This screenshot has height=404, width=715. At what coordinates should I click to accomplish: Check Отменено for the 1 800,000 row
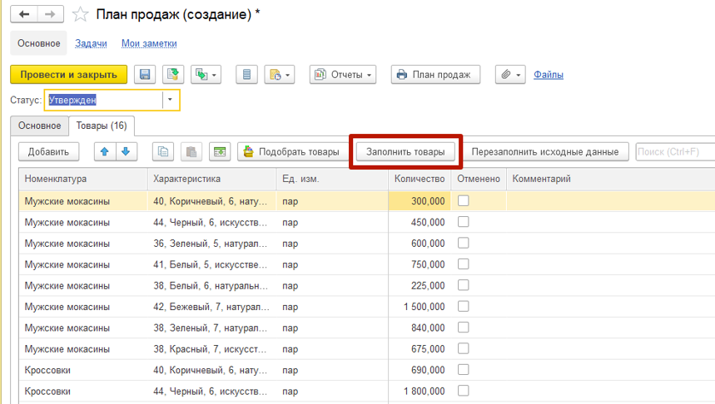coord(464,391)
